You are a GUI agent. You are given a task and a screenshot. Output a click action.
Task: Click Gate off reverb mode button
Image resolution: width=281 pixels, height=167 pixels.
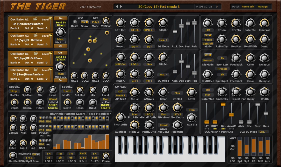click(208, 44)
